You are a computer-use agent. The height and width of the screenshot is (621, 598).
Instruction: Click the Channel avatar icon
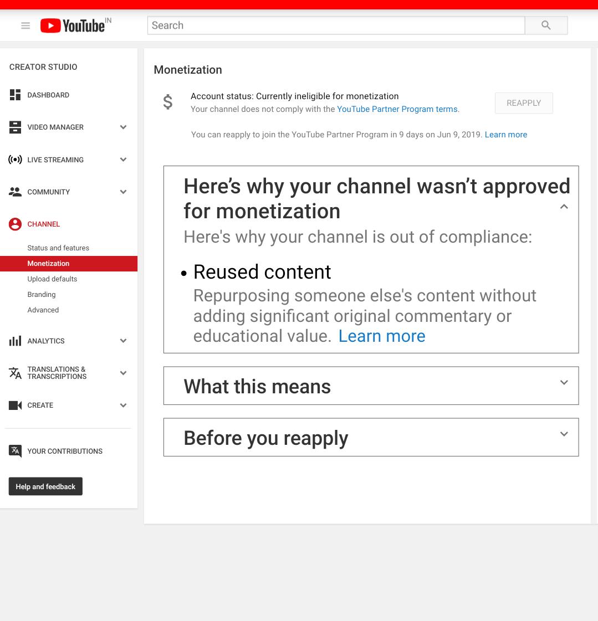[15, 224]
